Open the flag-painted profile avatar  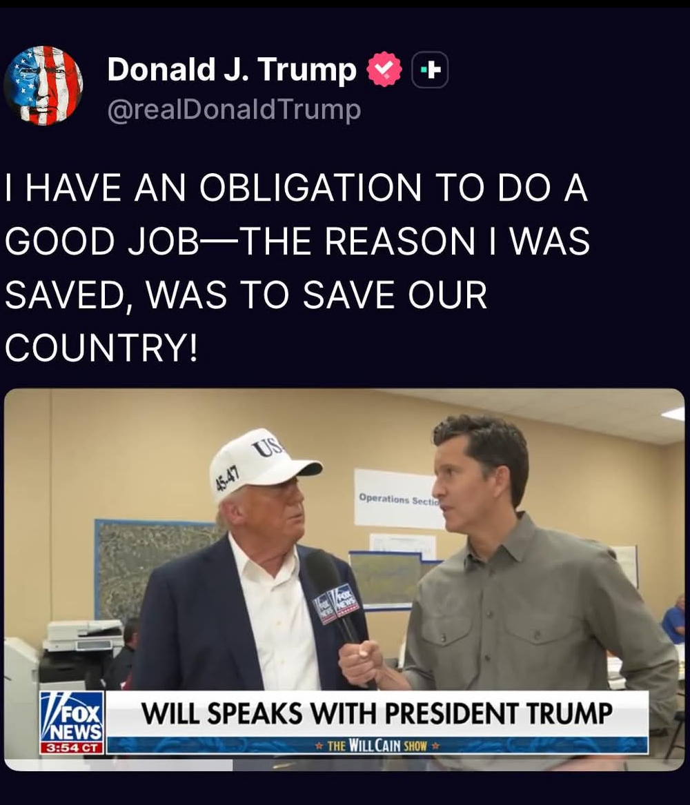point(43,86)
